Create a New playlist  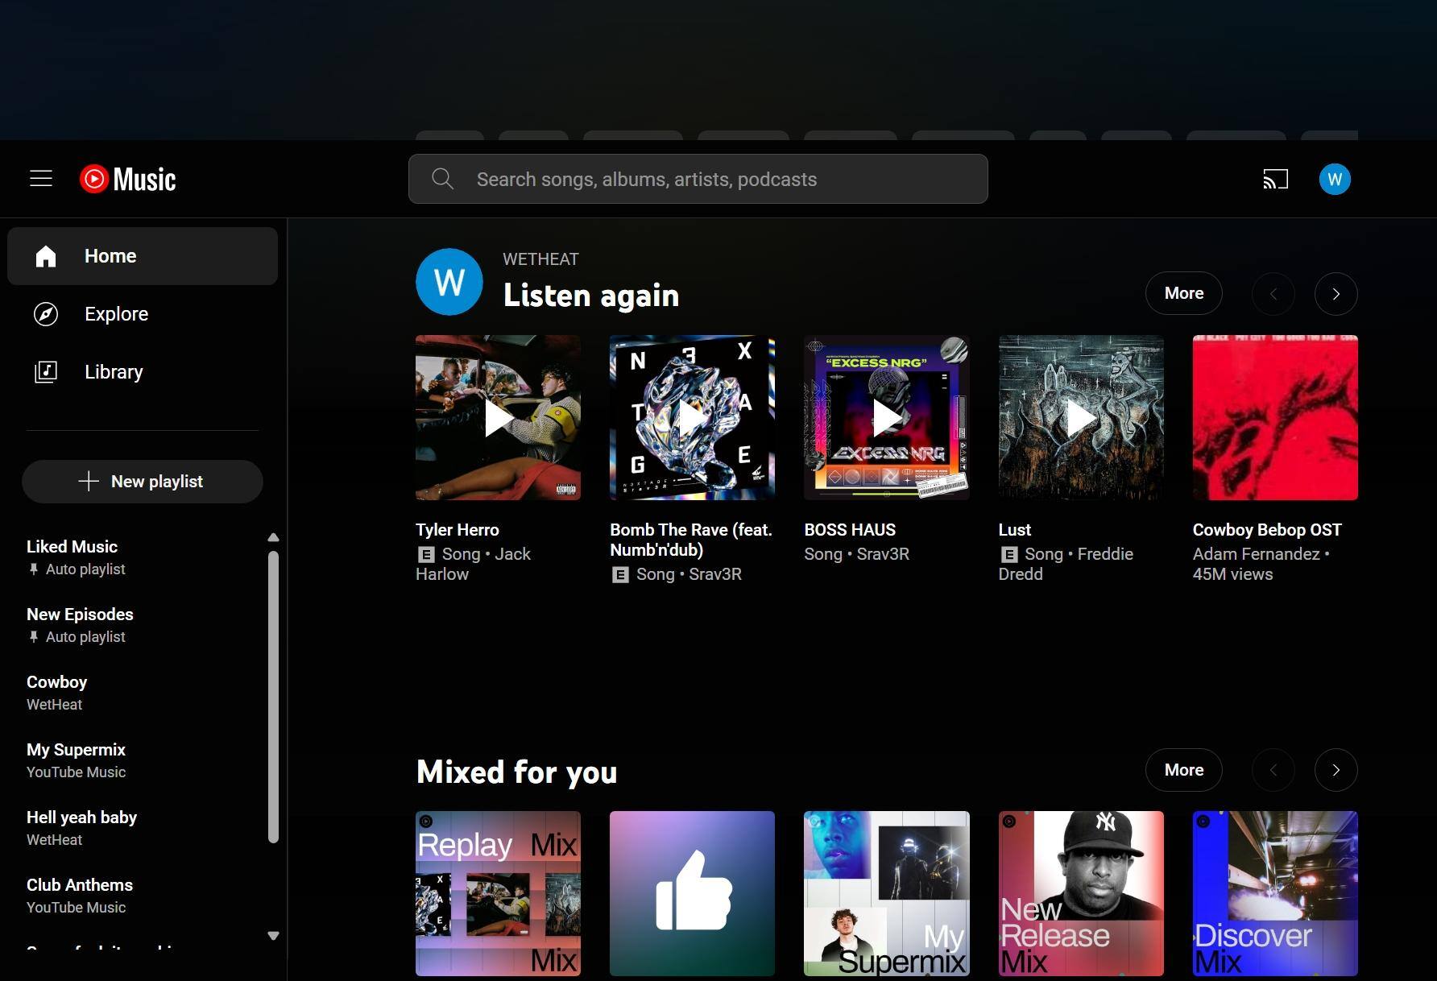[143, 482]
